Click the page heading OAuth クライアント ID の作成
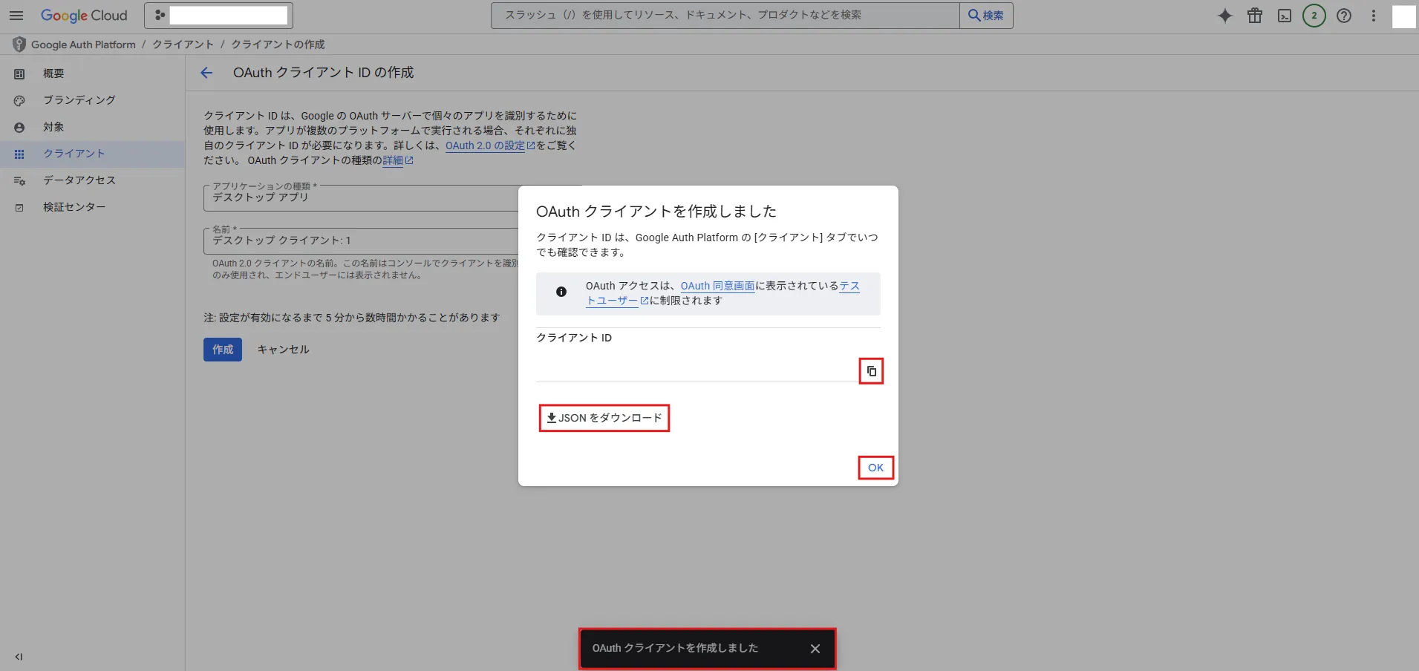This screenshot has height=671, width=1419. coord(324,73)
